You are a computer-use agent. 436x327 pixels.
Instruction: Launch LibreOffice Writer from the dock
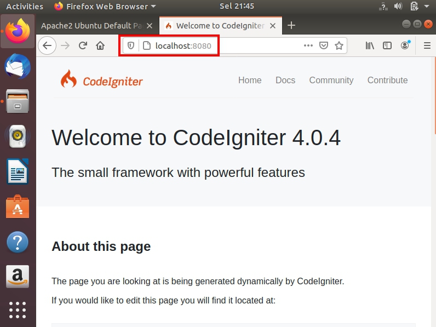pyautogui.click(x=18, y=171)
